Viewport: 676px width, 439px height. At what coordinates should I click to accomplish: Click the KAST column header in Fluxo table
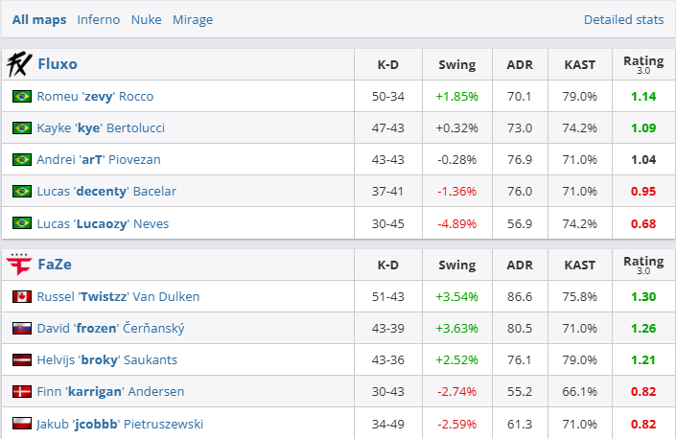tap(579, 64)
